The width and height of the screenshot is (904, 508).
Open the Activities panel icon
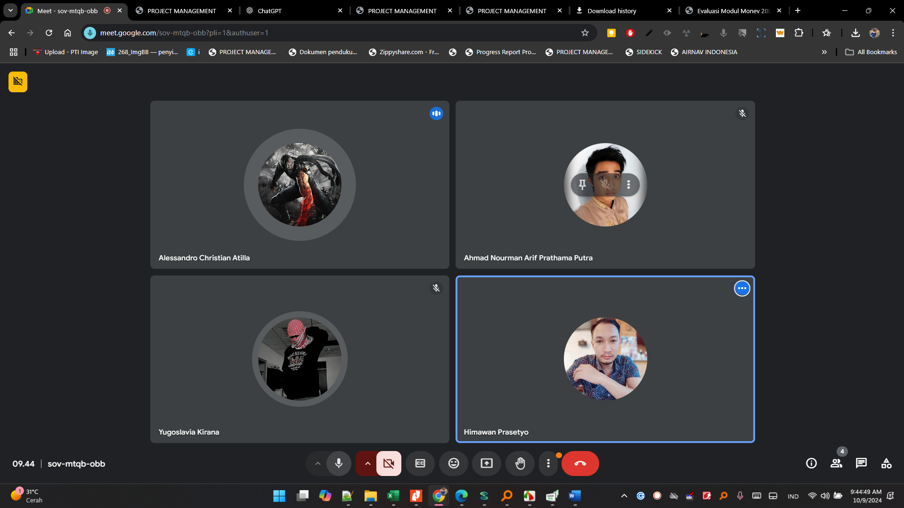coord(886,463)
